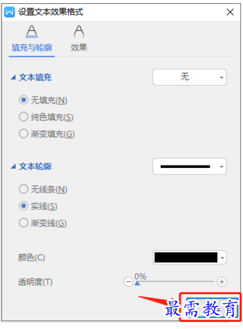
Task: Switch to the 效果 tab
Action: tap(79, 48)
